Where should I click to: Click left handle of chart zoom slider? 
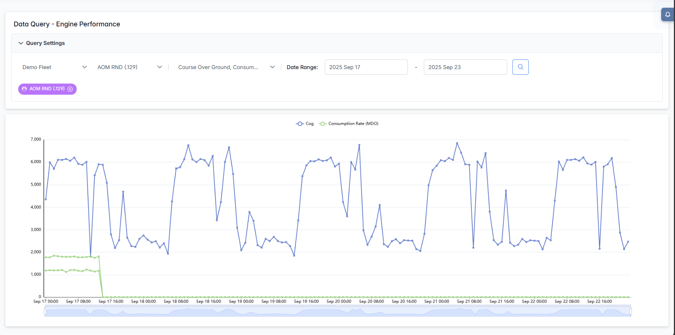45,312
